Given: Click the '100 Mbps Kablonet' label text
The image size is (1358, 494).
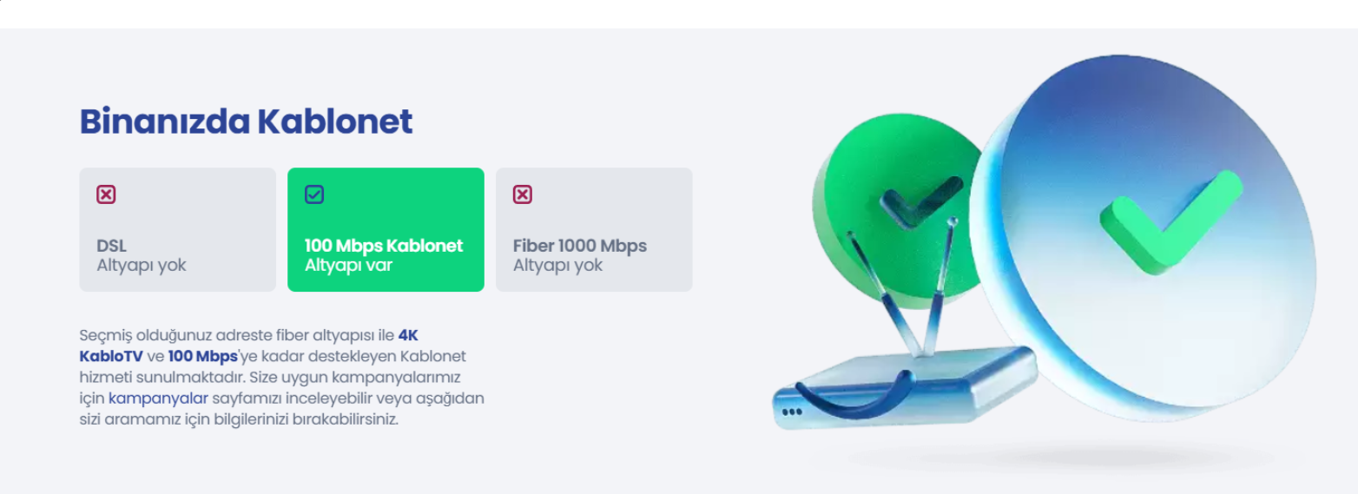Looking at the screenshot, I should [x=384, y=246].
